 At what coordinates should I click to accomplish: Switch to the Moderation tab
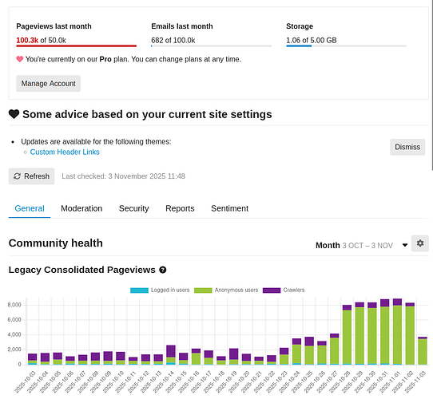click(x=81, y=208)
